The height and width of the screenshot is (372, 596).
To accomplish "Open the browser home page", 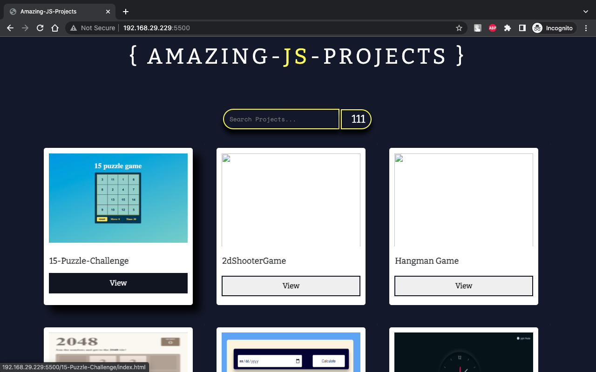I will tap(55, 28).
